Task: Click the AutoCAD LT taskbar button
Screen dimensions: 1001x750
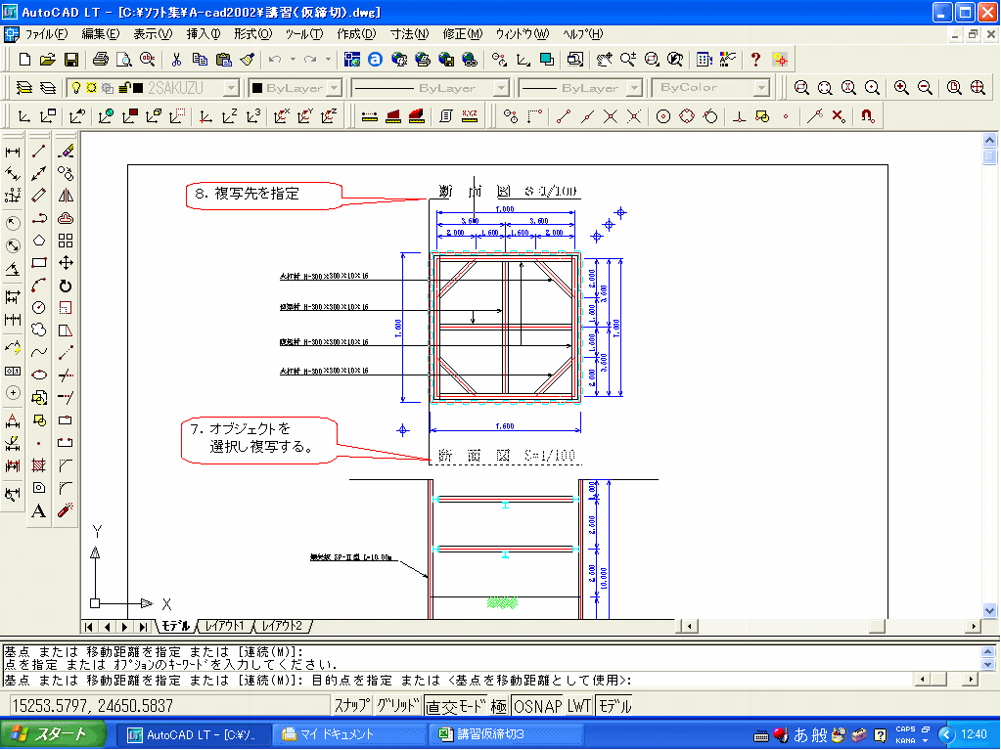Action: [x=195, y=734]
